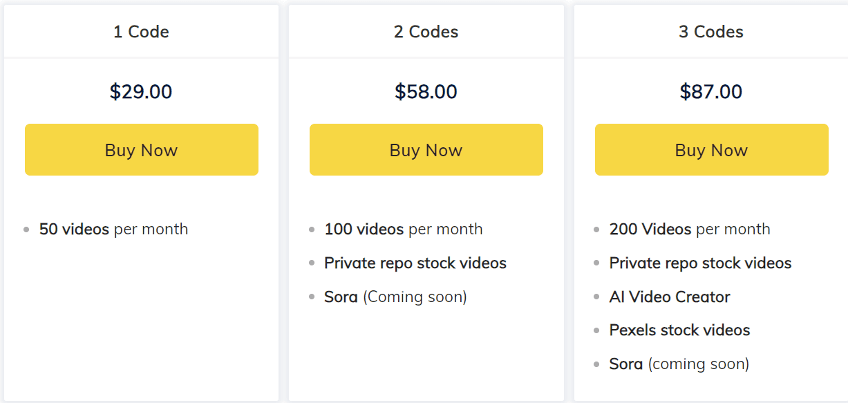Image resolution: width=848 pixels, height=403 pixels.
Task: Click Buy Now on the 3 Codes plan
Action: coord(710,149)
